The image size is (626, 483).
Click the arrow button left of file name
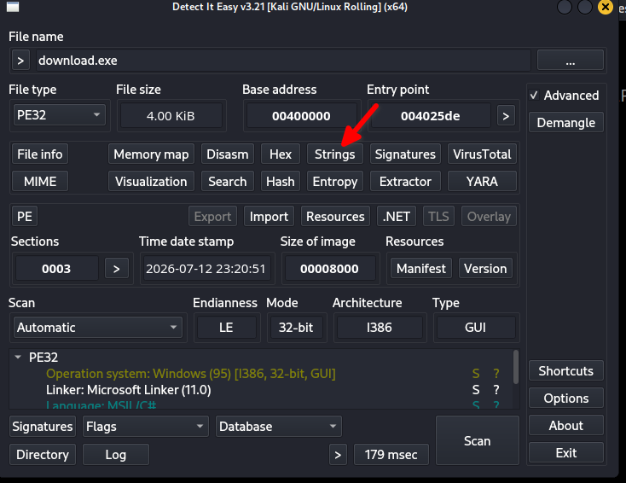[x=20, y=61]
